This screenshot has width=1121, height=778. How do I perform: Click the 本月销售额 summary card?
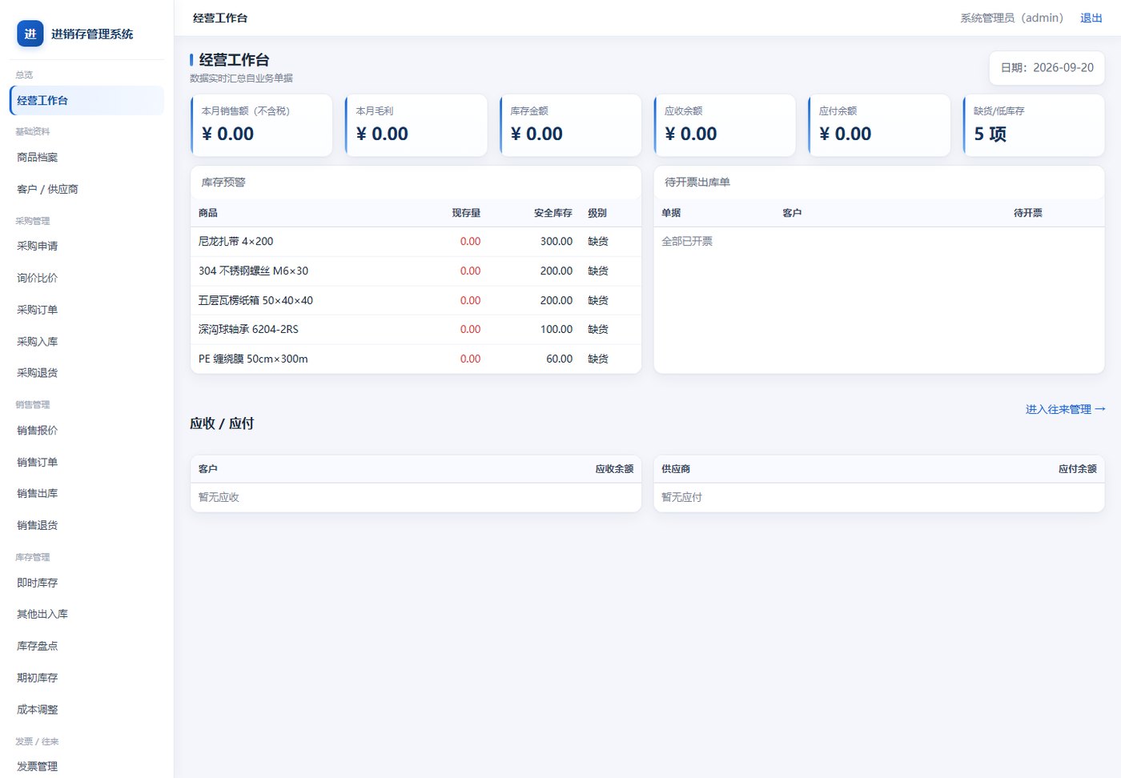coord(262,125)
